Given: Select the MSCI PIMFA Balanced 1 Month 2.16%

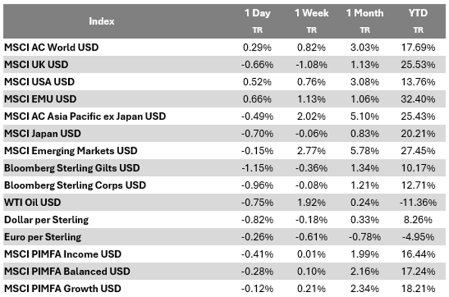Looking at the screenshot, I should (364, 271).
